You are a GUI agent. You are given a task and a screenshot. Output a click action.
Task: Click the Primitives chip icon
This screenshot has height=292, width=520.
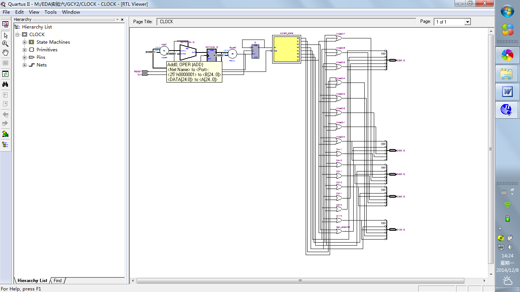pos(31,50)
